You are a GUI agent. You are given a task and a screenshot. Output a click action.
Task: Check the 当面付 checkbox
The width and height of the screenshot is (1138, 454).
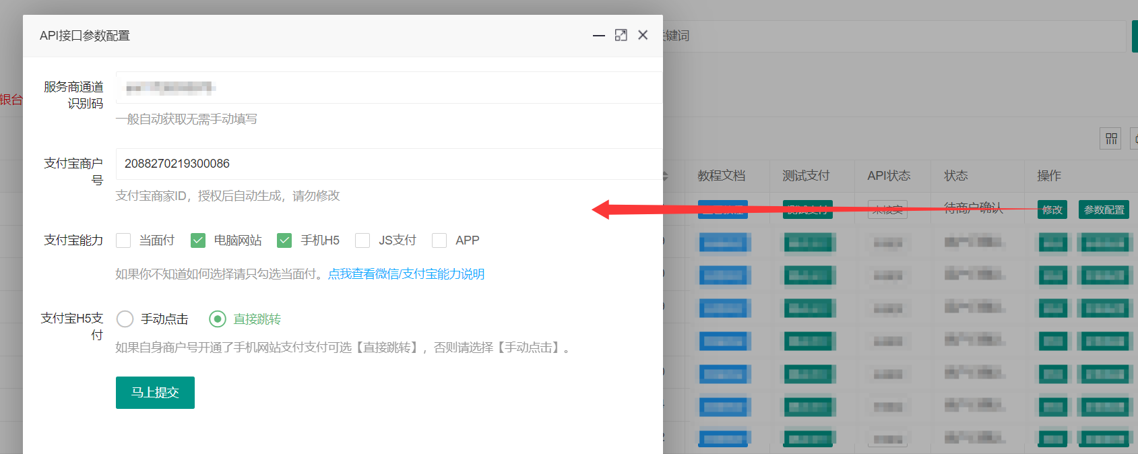tap(123, 240)
